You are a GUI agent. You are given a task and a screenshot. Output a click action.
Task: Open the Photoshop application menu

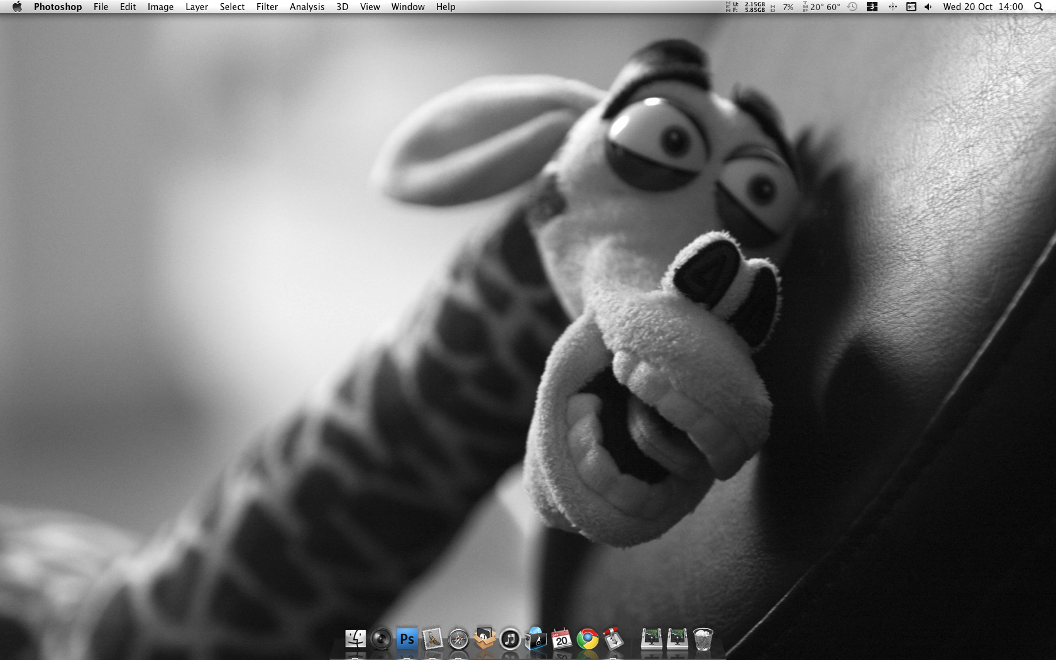(x=58, y=7)
